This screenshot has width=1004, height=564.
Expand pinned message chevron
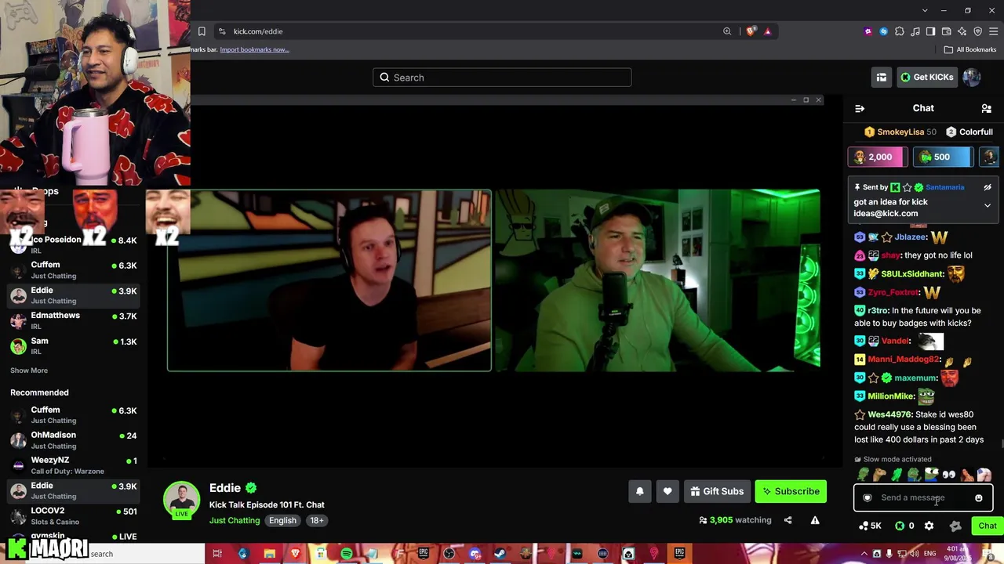pyautogui.click(x=988, y=205)
